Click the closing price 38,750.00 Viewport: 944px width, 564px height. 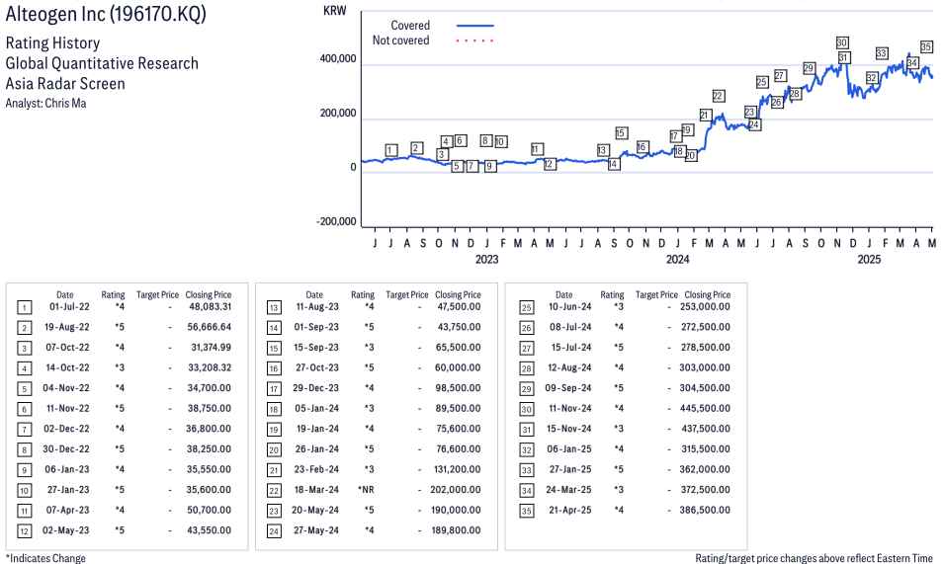pyautogui.click(x=209, y=408)
